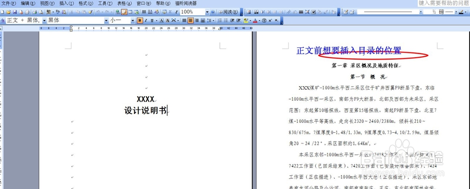Open the 窗口(W) menu
The height and width of the screenshot is (189, 470).
pos(144,4)
